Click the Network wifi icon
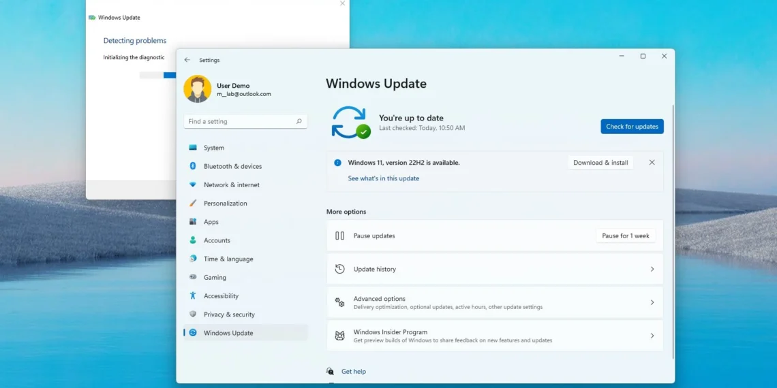This screenshot has width=777, height=388. pos(193,184)
